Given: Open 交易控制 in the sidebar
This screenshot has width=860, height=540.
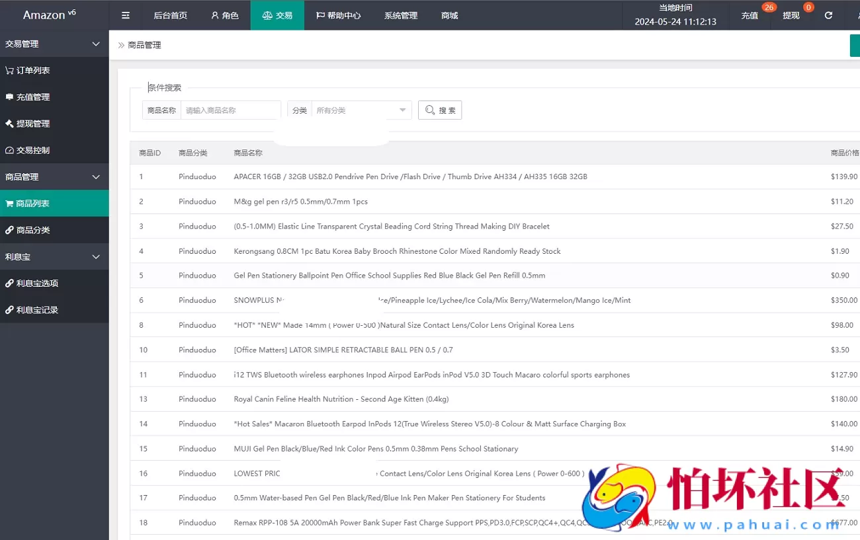Looking at the screenshot, I should coord(33,150).
